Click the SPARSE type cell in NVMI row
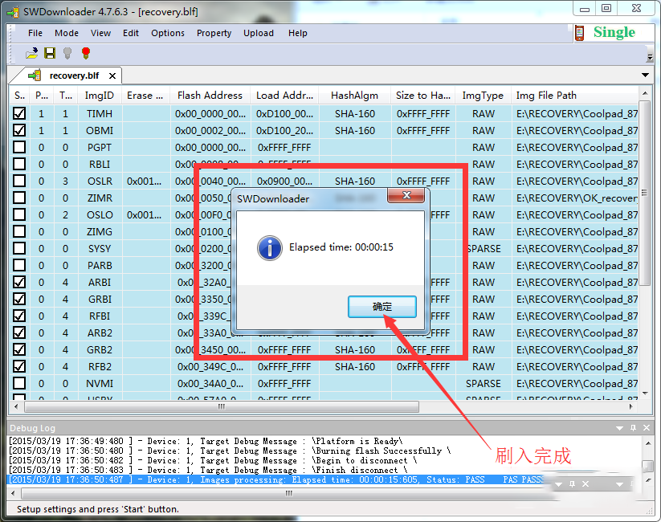This screenshot has height=522, width=661. click(x=484, y=383)
